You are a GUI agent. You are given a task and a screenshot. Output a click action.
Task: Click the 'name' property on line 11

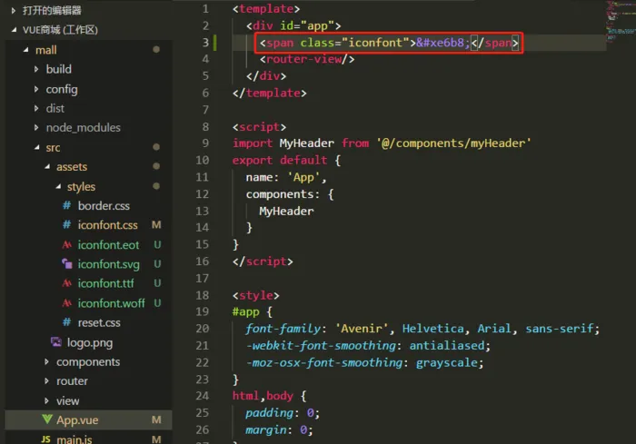point(259,177)
